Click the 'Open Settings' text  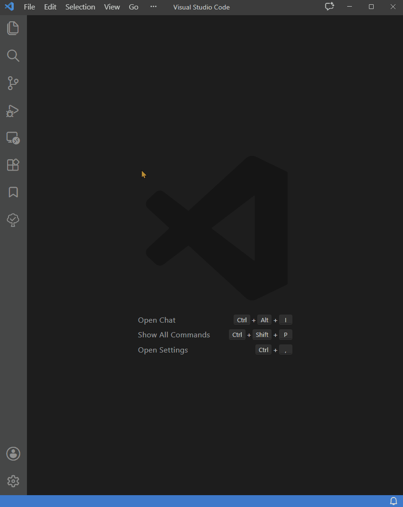163,350
